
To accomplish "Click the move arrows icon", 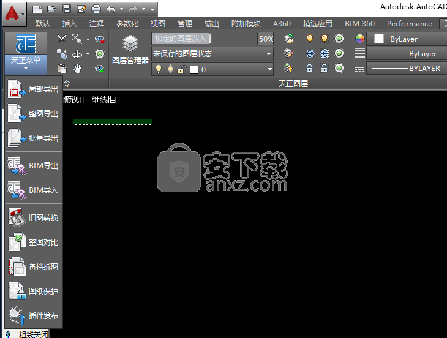I will point(77,54).
